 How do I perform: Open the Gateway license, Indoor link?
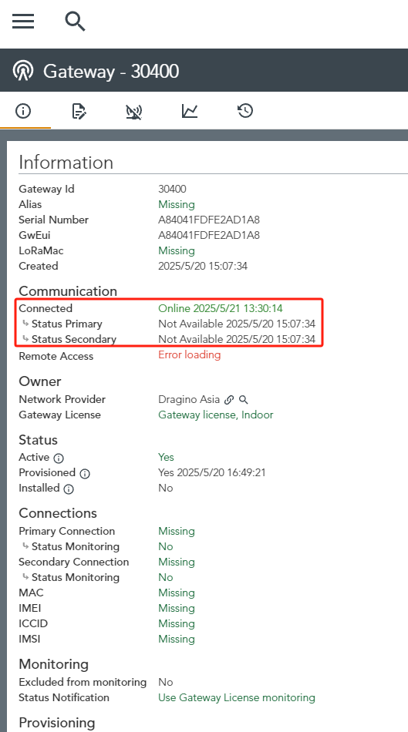216,415
